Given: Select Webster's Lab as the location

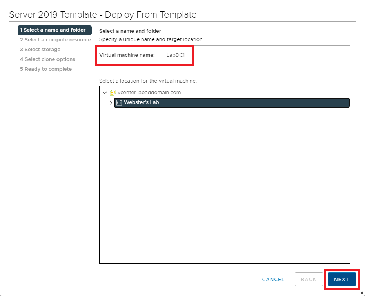Looking at the screenshot, I should click(x=142, y=102).
